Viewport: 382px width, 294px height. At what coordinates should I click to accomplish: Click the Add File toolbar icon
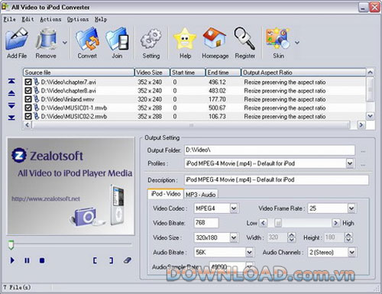click(x=17, y=39)
